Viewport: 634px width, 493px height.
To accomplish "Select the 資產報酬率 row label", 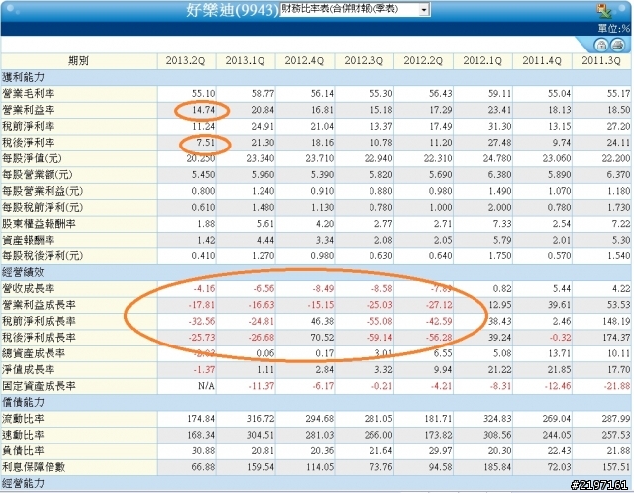I will [x=29, y=240].
